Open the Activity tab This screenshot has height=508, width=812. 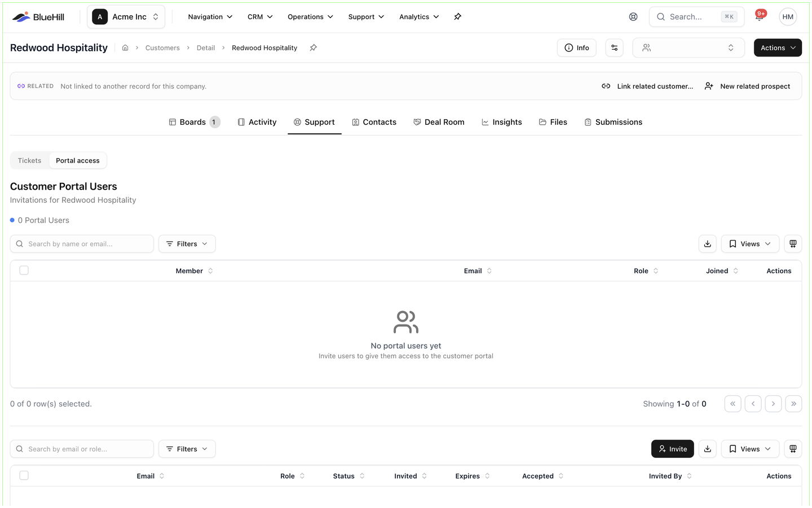[x=257, y=122]
